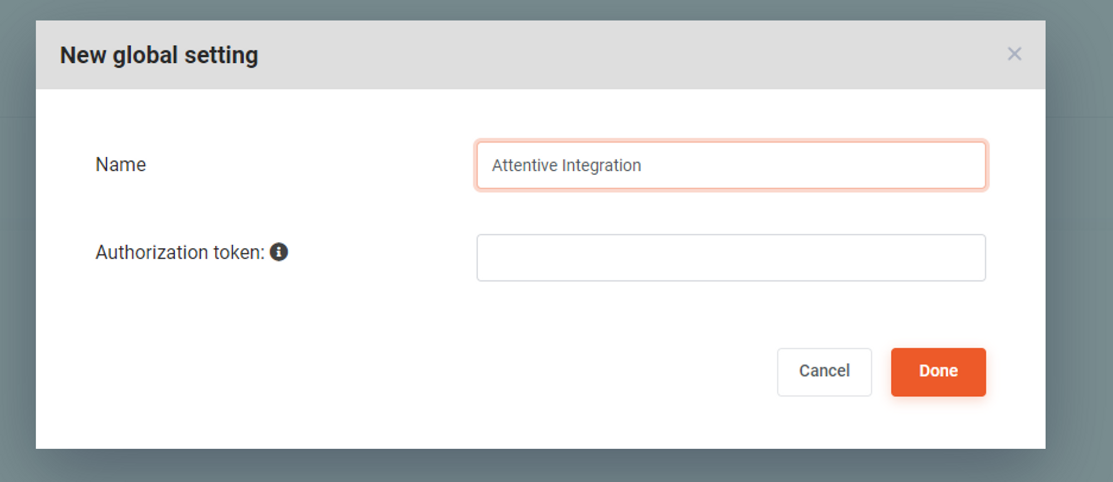
Task: Show the authorization token help tooltip icon
Action: 279,252
